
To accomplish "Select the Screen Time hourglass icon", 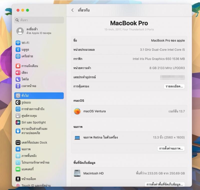I will tap(18, 86).
